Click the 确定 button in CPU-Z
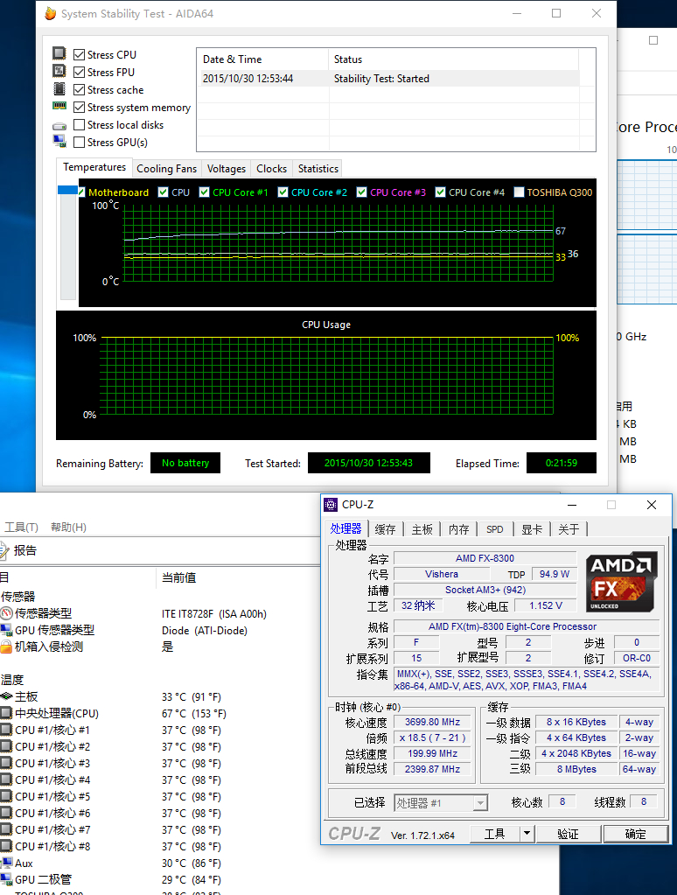Viewport: 677px width, 895px height. click(x=635, y=834)
